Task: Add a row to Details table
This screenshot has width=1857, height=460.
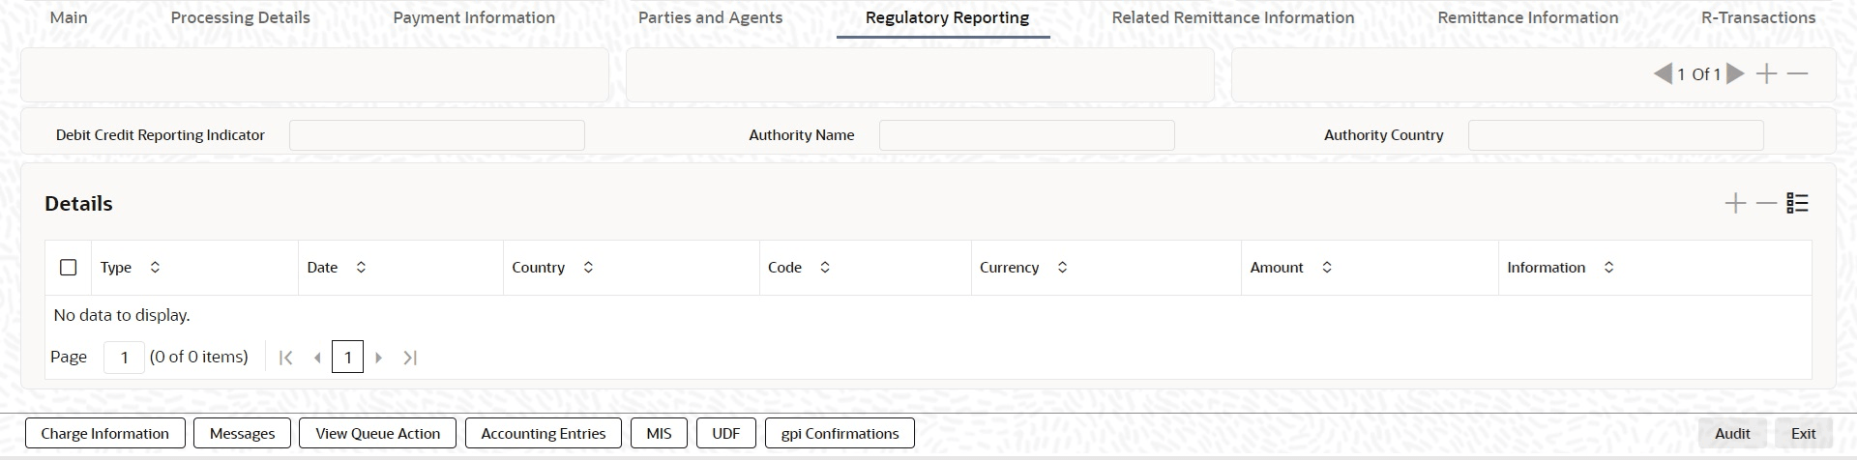Action: pyautogui.click(x=1735, y=204)
